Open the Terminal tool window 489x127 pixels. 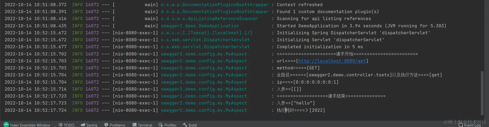[x=142, y=125]
